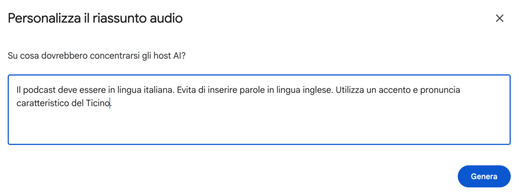519x194 pixels.
Task: Click the question label about host AI
Action: 97,56
